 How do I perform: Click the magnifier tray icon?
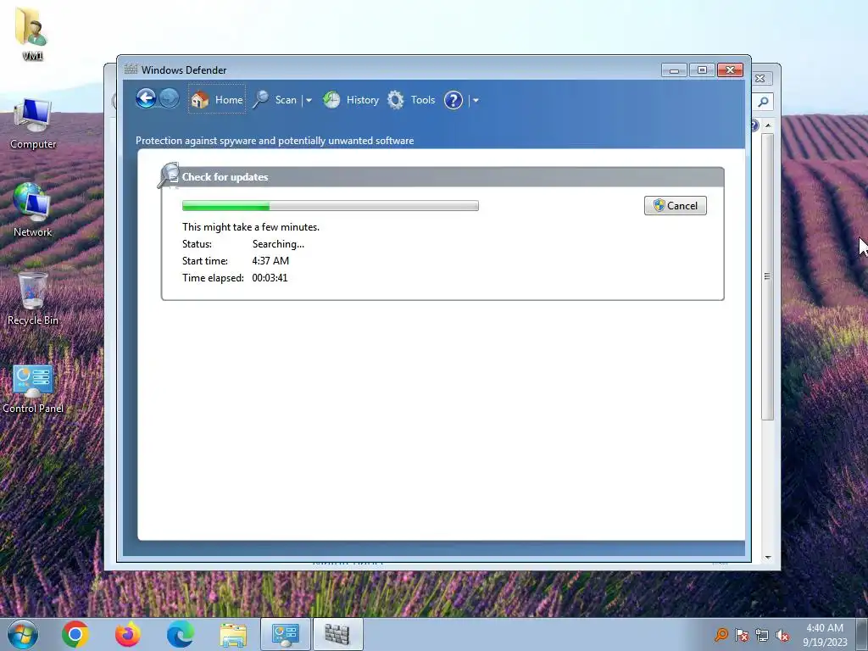coord(721,635)
